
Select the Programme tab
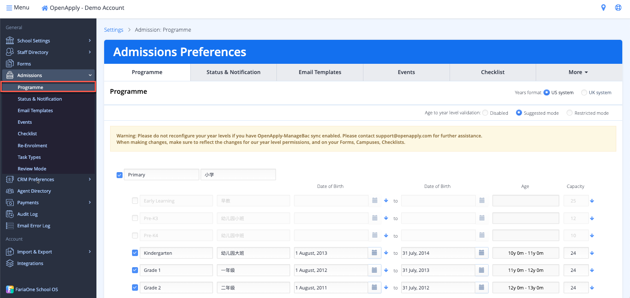pos(147,72)
